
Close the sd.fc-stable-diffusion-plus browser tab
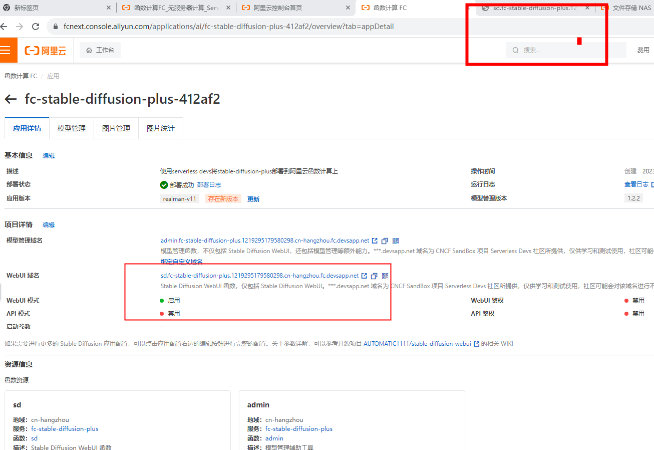[x=587, y=8]
